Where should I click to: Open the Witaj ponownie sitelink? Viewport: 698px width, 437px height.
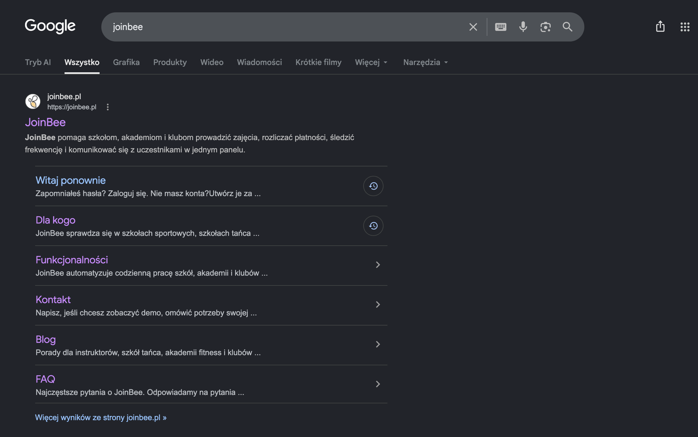click(70, 180)
